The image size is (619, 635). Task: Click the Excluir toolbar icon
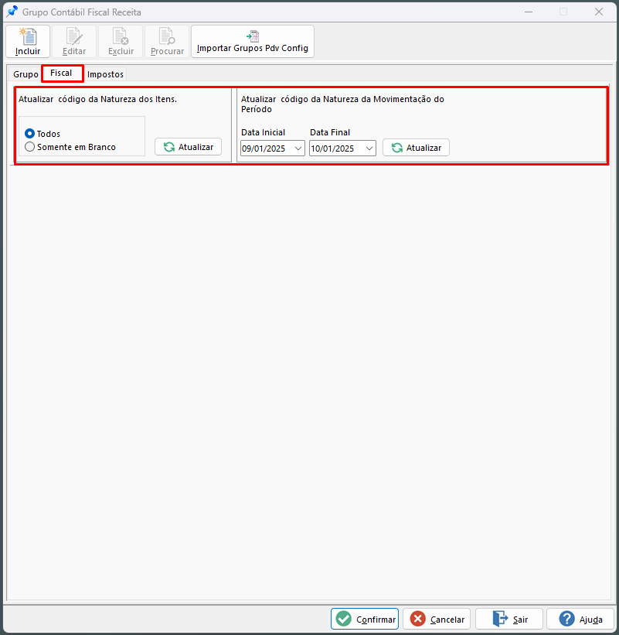(x=121, y=41)
